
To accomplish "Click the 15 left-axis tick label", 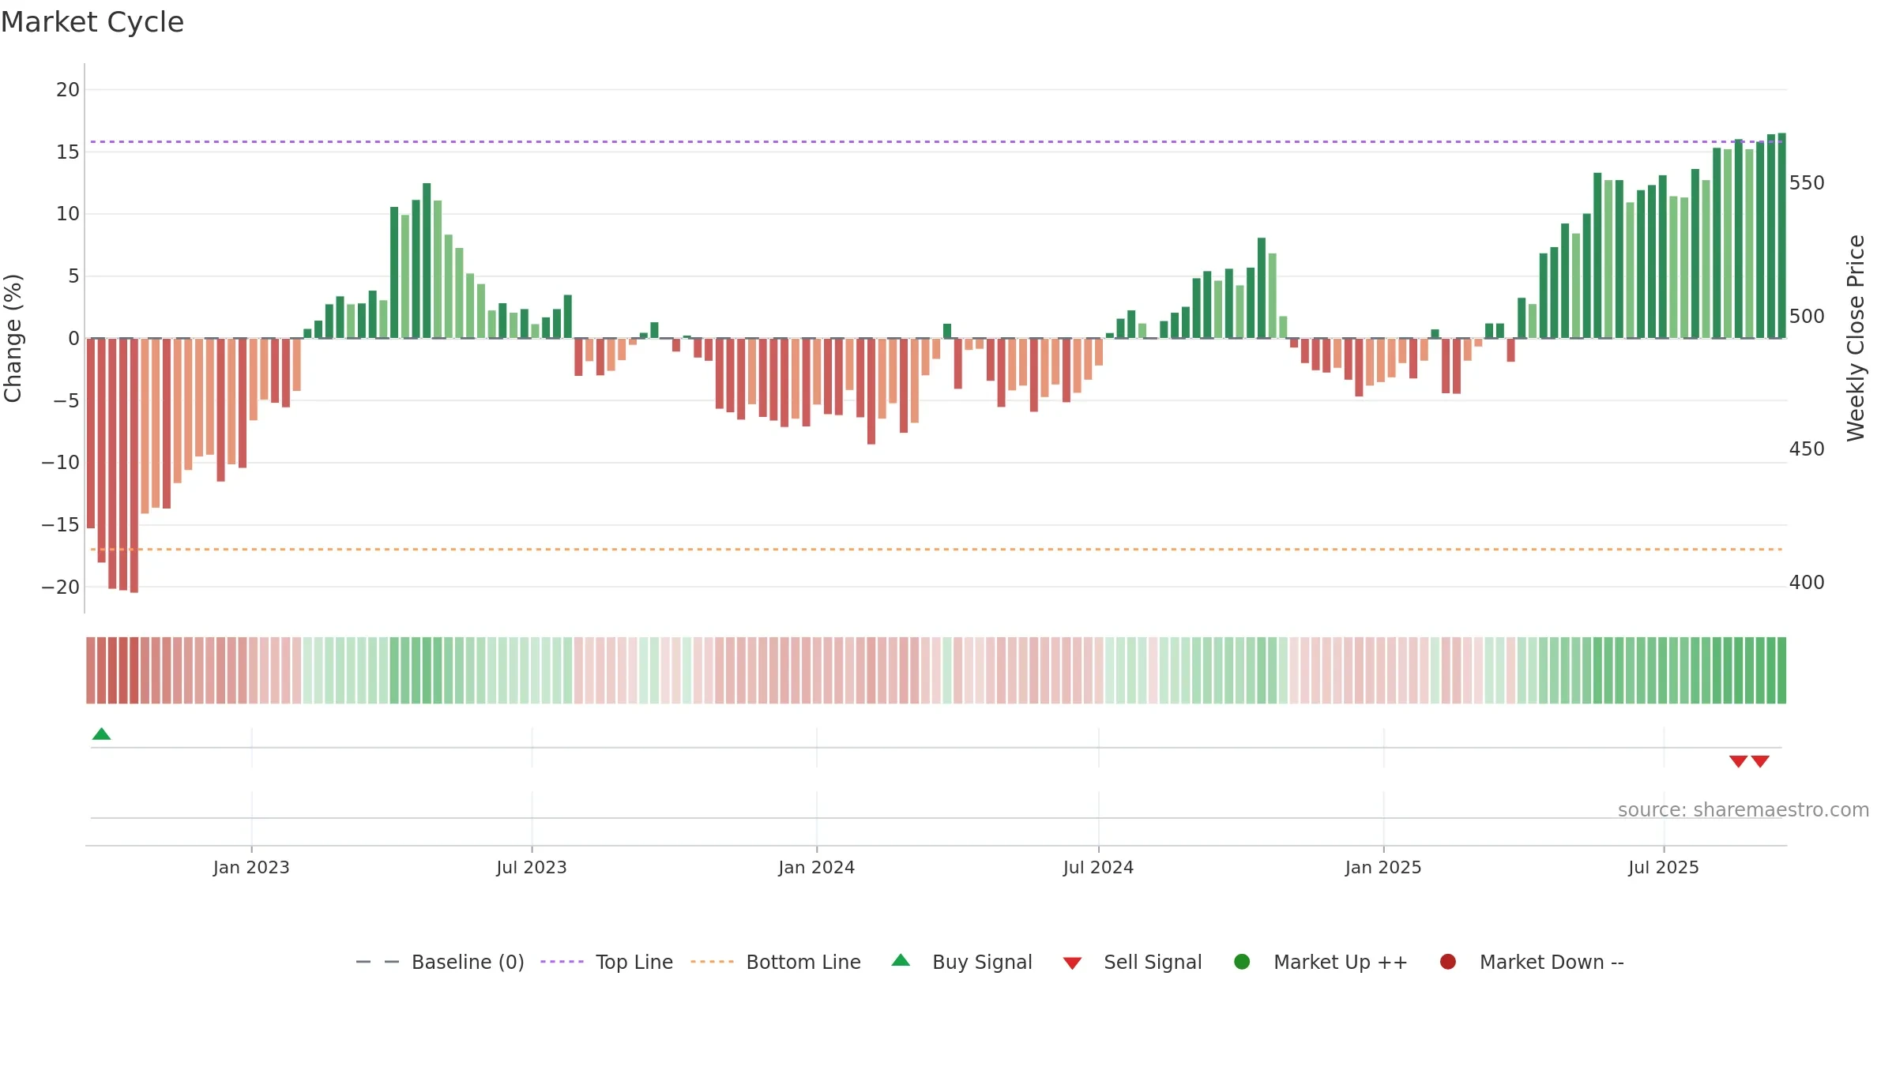I will click(x=68, y=152).
